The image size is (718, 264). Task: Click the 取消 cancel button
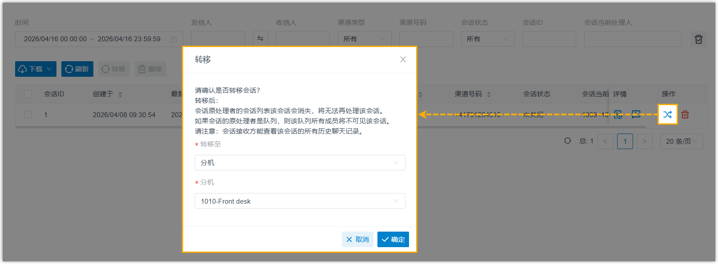tap(357, 240)
